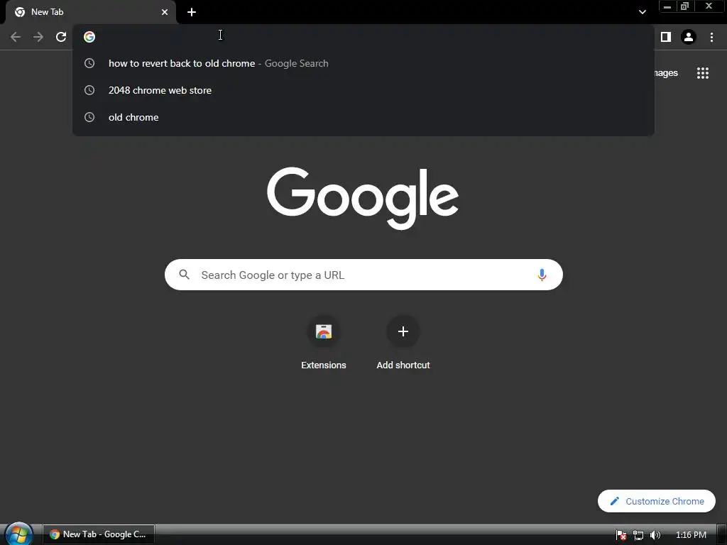Click the Google icon in the address bar
This screenshot has width=727, height=545.
89,37
